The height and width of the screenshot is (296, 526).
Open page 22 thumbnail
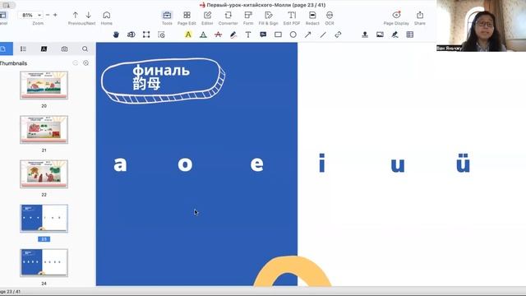coord(44,173)
